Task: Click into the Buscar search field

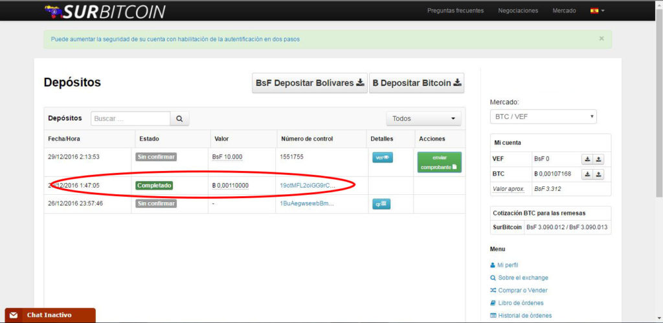Action: tap(130, 118)
